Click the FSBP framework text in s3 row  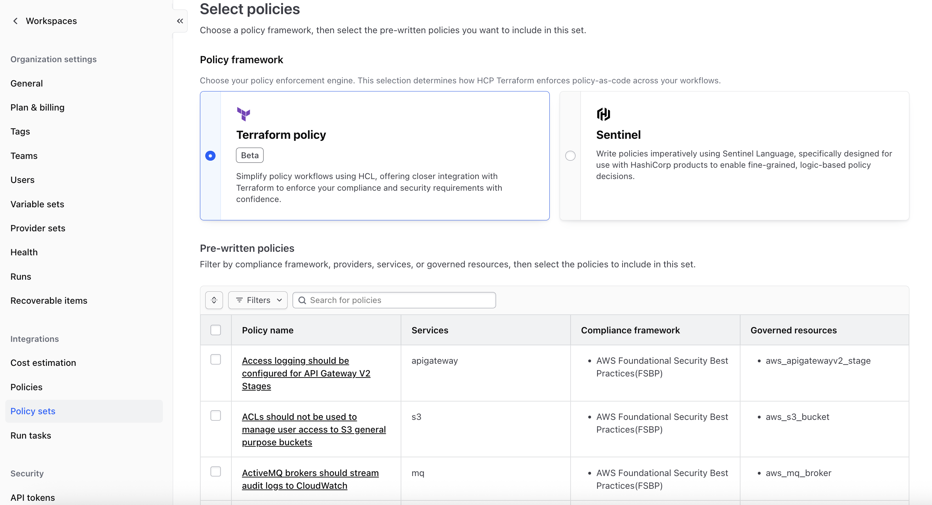[662, 423]
